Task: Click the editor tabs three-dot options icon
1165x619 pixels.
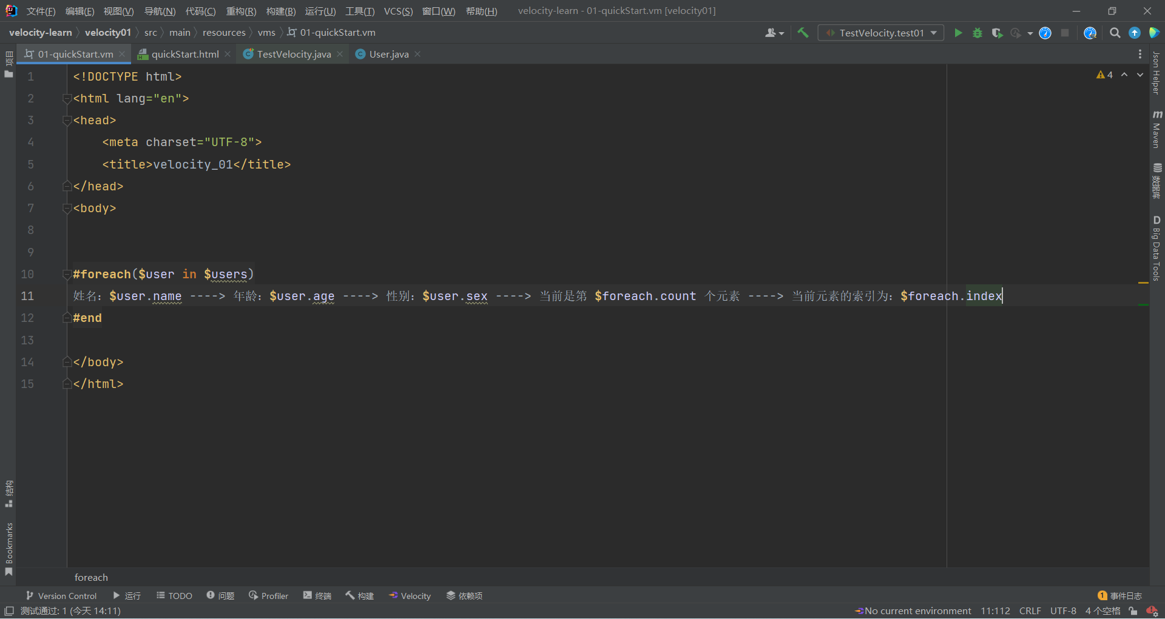Action: pyautogui.click(x=1140, y=54)
